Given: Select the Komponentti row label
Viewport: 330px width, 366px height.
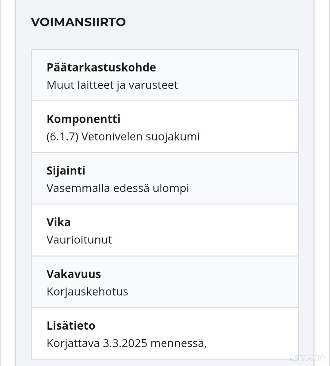Looking at the screenshot, I should pyautogui.click(x=84, y=119).
